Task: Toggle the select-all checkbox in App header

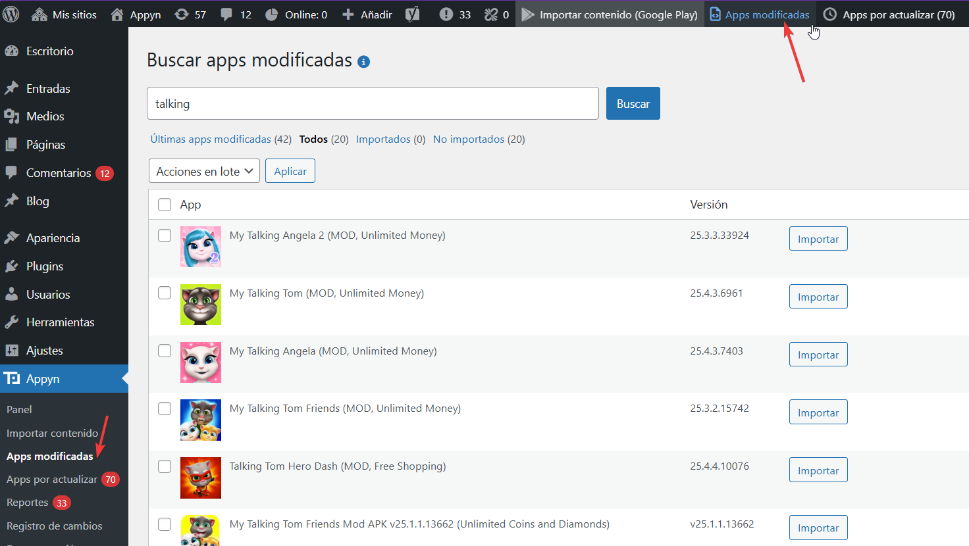Action: (165, 205)
